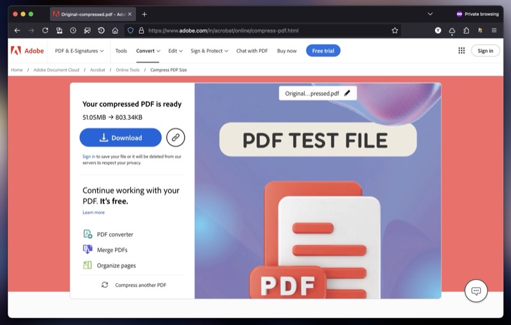Open the history clock icon in toolbar
This screenshot has width=511, height=325.
pos(73,31)
